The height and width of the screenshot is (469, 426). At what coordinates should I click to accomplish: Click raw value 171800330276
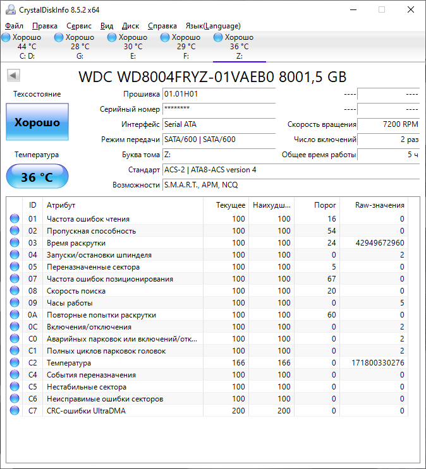pos(378,363)
